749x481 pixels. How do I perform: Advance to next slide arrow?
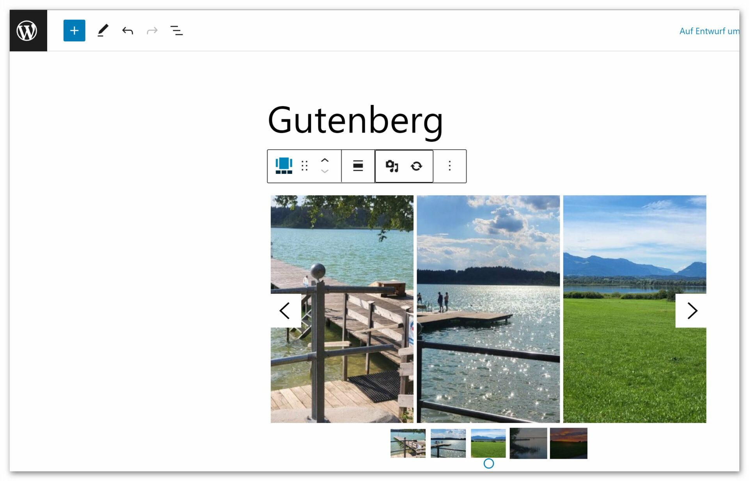[691, 311]
